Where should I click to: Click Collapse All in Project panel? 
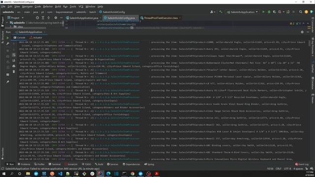(x=49, y=18)
